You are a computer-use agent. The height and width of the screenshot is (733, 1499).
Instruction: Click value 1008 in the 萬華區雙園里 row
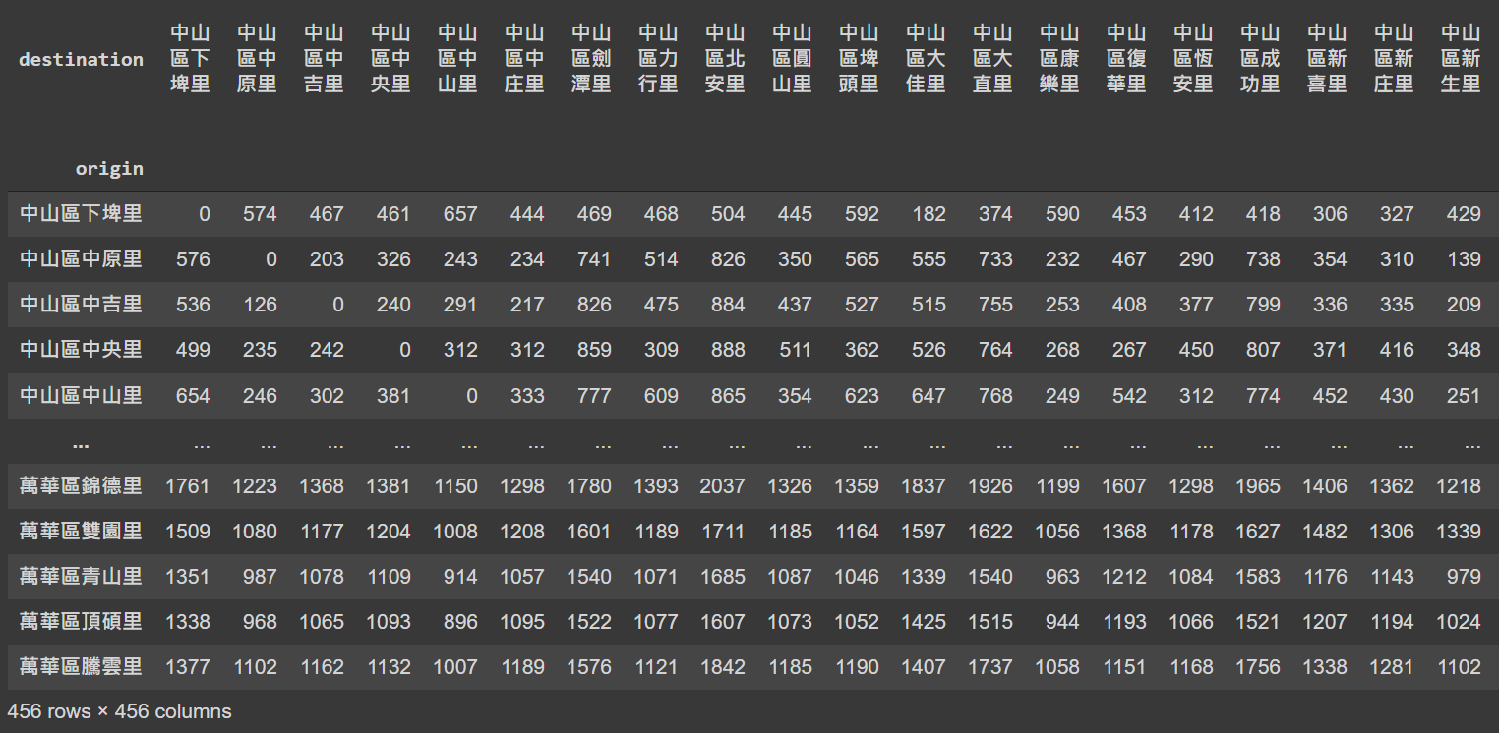455,532
